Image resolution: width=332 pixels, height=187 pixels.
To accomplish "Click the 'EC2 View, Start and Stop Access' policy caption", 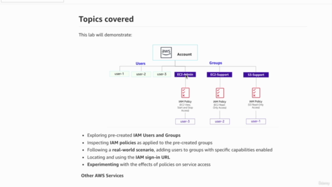I will point(185,108).
